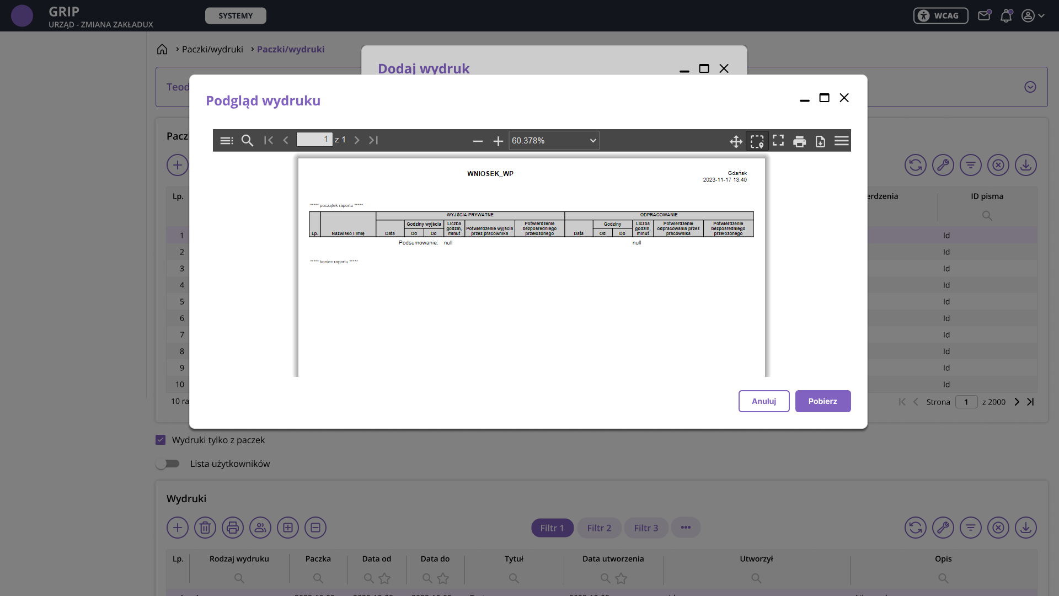Expand all rows in Wydruki toolbar
1059x596 pixels.
click(x=288, y=528)
